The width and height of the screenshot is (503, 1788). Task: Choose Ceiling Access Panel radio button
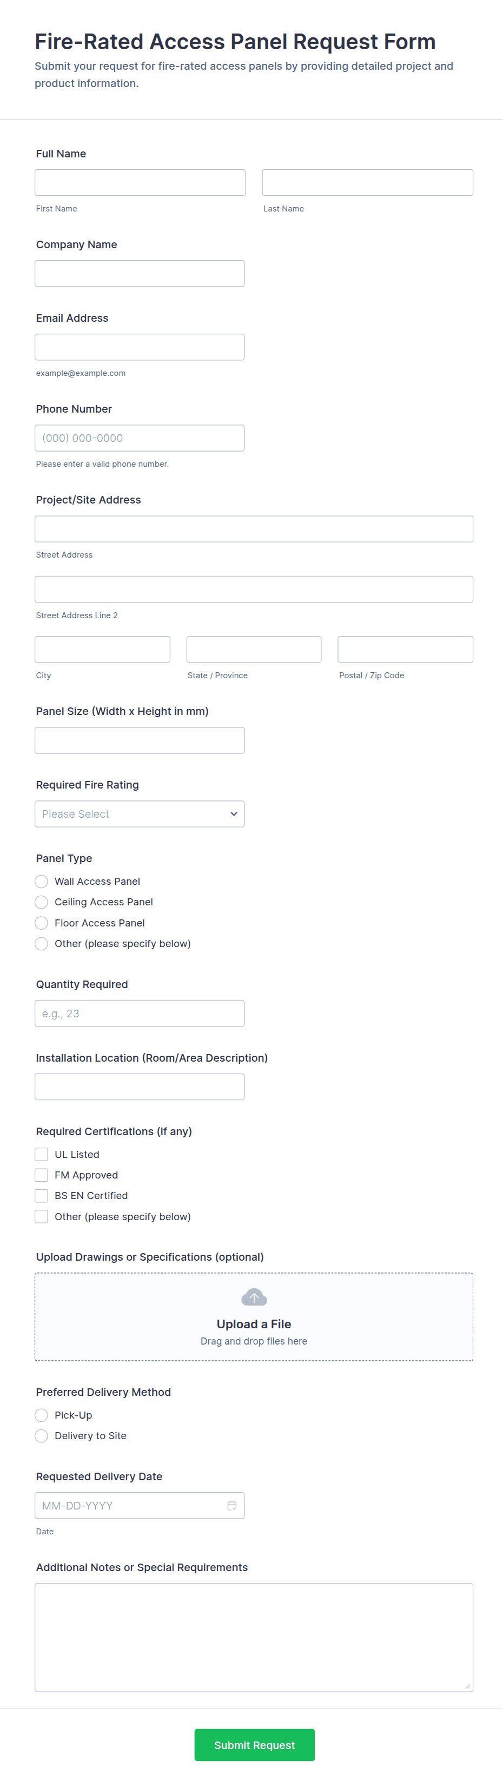pyautogui.click(x=42, y=902)
